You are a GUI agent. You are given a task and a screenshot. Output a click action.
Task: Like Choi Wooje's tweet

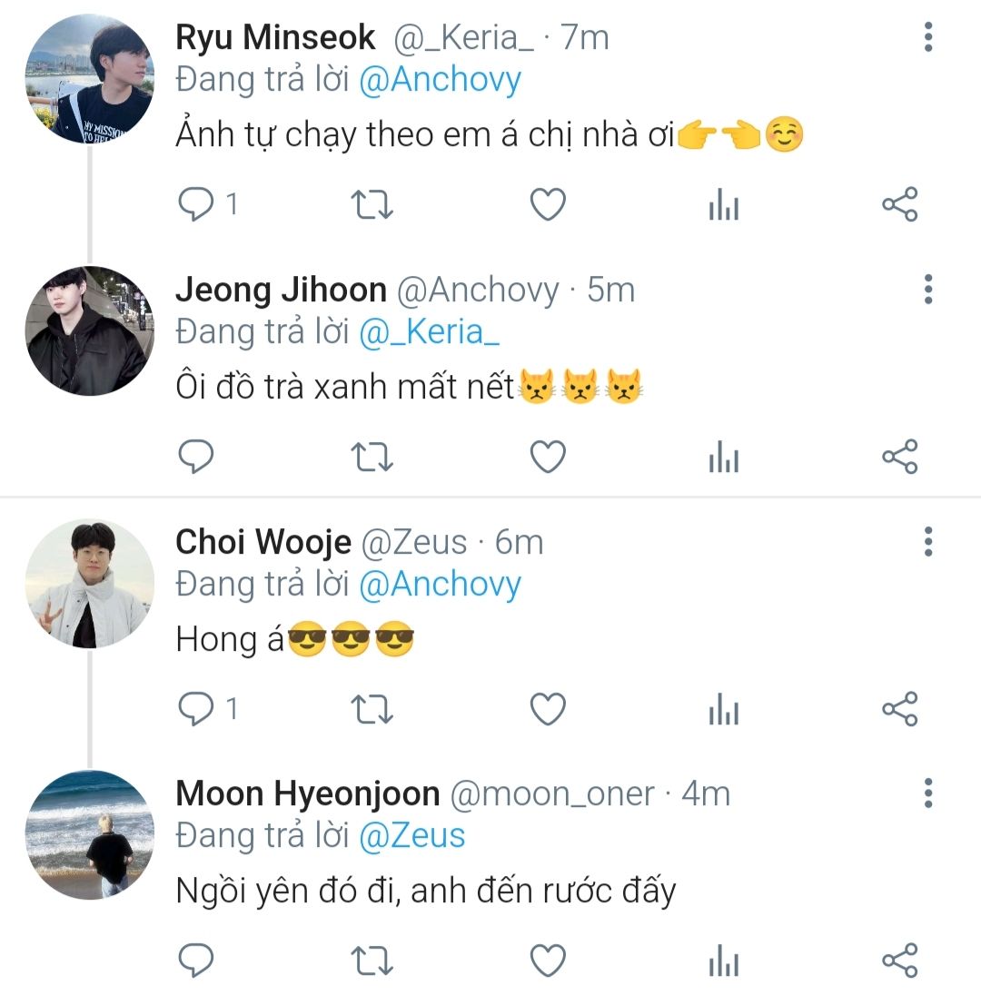point(548,709)
